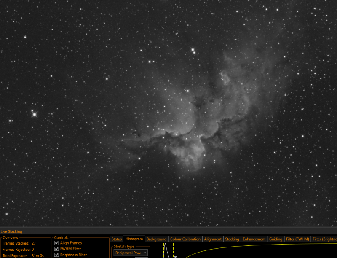Switch to the Status tab
The width and height of the screenshot is (337, 258).
point(117,239)
